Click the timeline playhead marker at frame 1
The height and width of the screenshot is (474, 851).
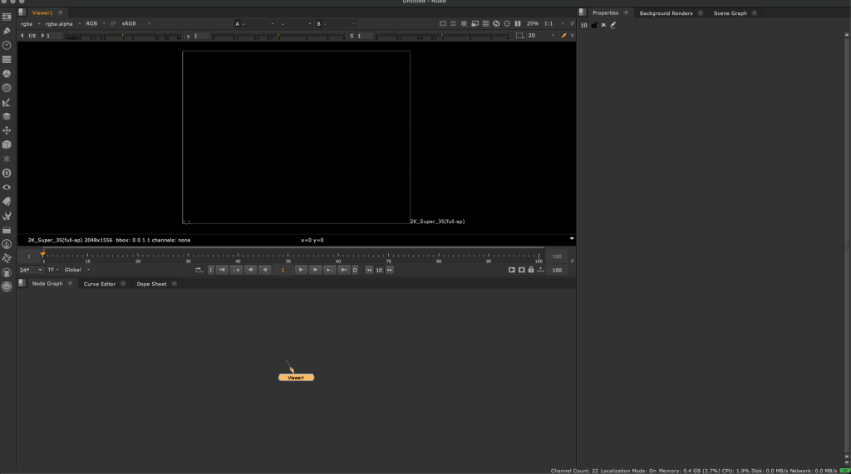coord(43,253)
